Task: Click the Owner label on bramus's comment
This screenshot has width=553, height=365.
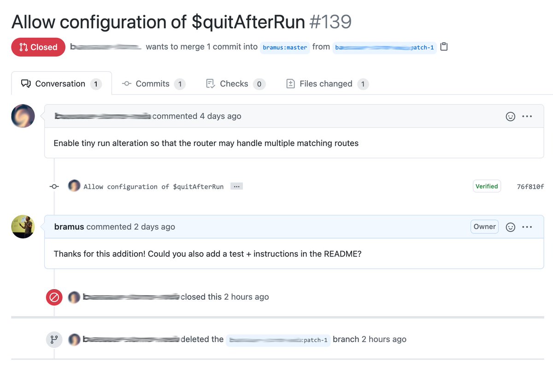Action: tap(484, 226)
